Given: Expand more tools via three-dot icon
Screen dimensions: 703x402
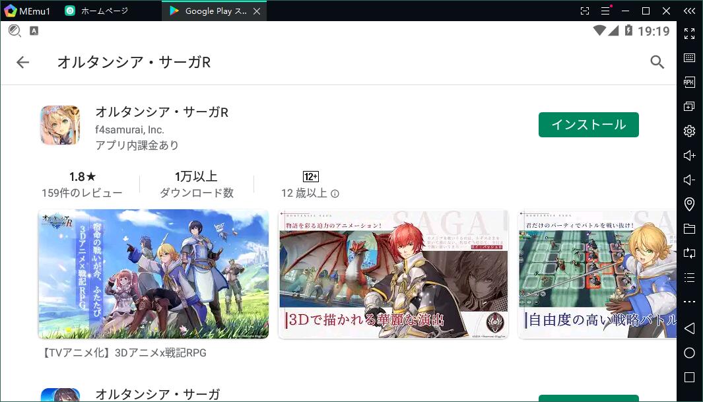Looking at the screenshot, I should 689,302.
